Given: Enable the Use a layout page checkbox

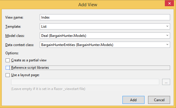Looking at the screenshot, I should (8, 75).
